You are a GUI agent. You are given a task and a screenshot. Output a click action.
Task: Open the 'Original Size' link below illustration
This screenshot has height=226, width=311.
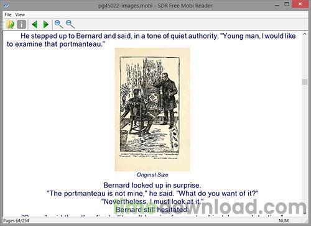[152, 175]
